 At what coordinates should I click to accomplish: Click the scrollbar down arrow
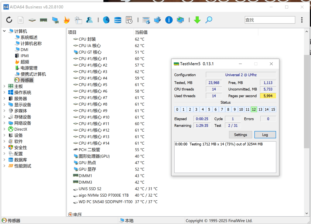(307, 213)
